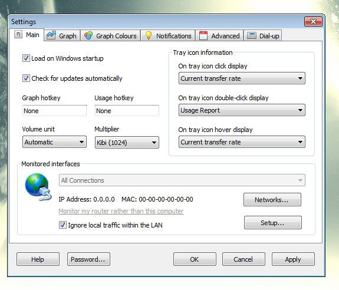Focus the Graph hotkey input field
339x290 pixels.
(x=54, y=111)
